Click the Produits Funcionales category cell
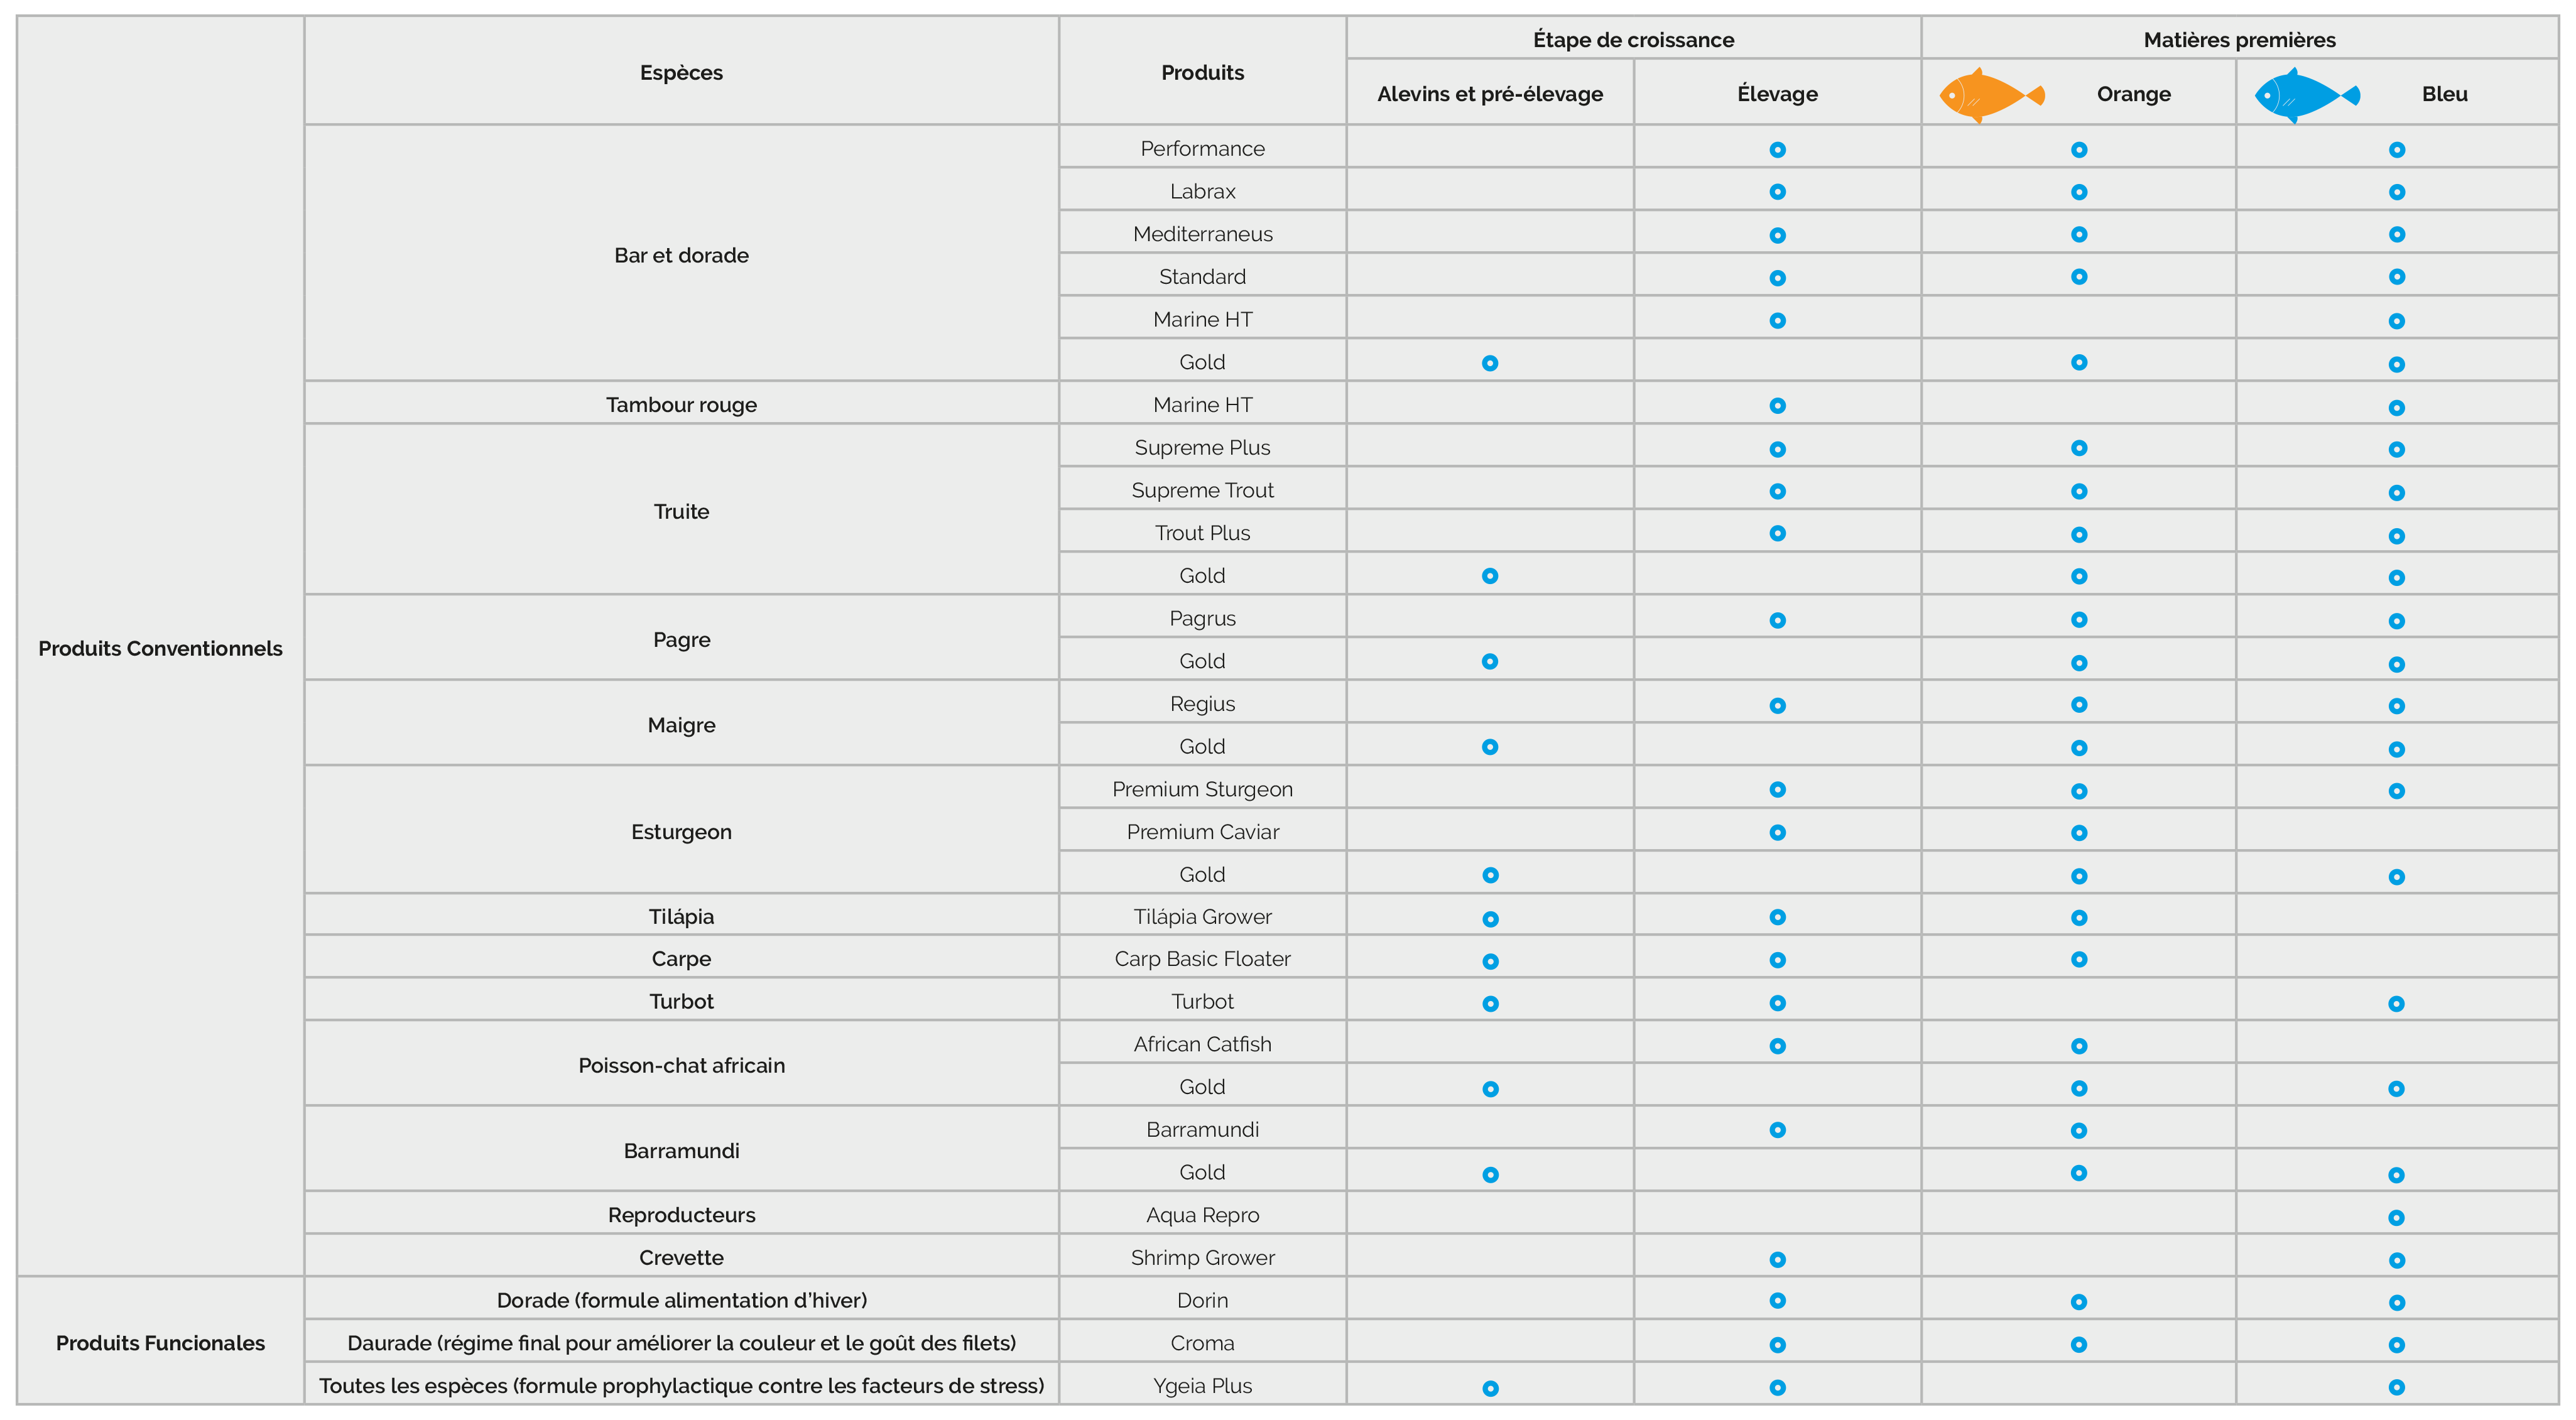 pyautogui.click(x=160, y=1343)
